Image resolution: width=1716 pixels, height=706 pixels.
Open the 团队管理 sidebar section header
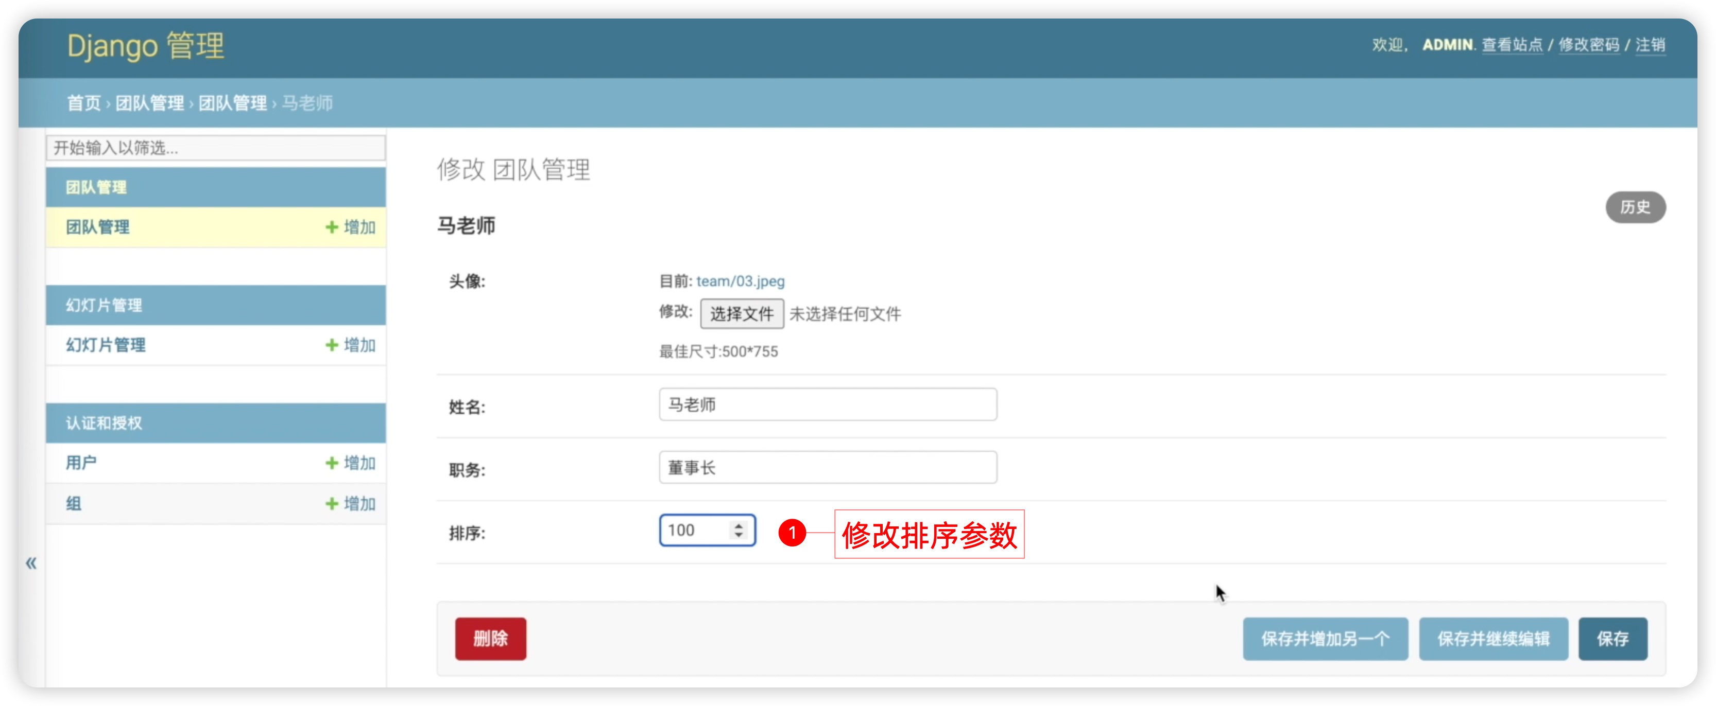[96, 187]
